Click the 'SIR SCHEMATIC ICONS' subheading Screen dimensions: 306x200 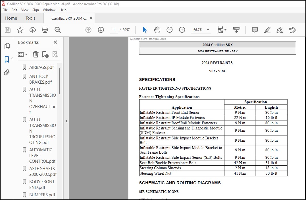[159, 191]
